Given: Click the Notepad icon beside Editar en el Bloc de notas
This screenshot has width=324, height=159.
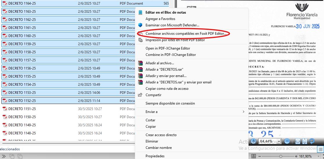Looking at the screenshot, I should point(140,12).
